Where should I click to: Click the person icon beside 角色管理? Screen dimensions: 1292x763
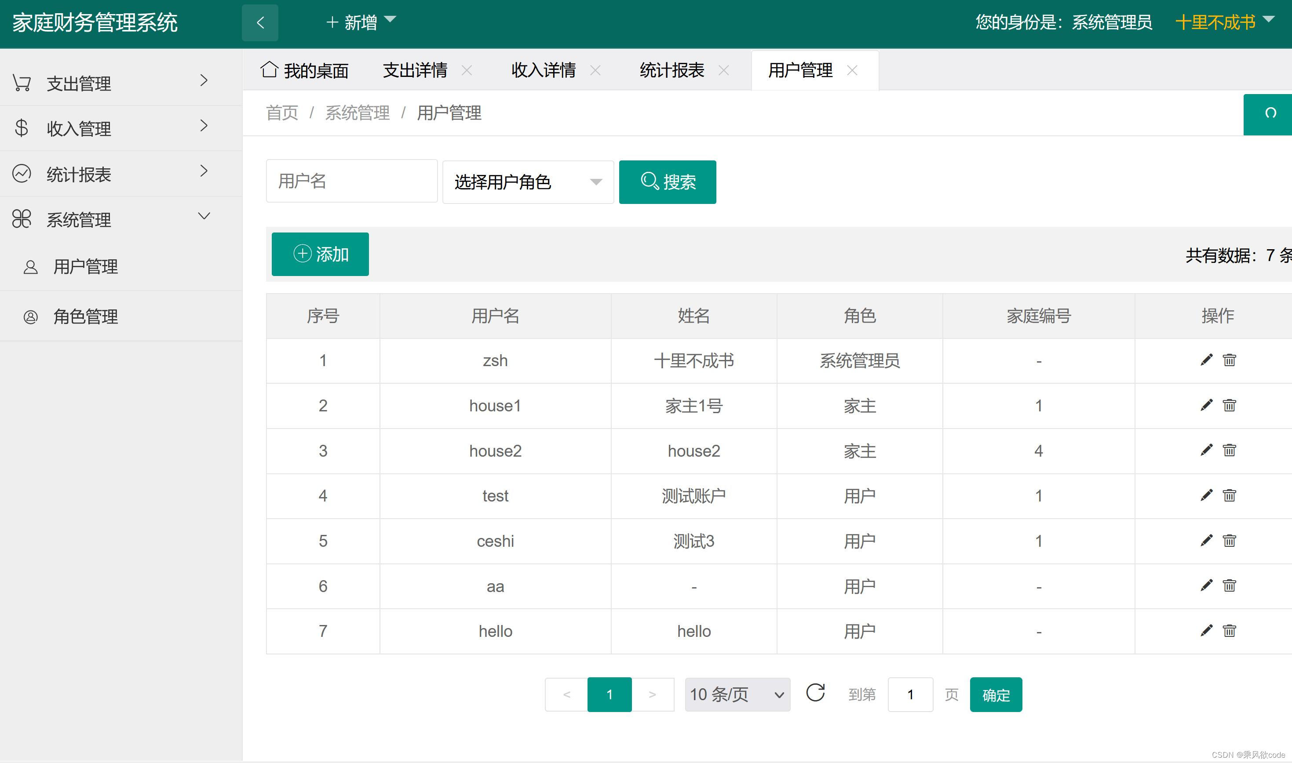click(30, 317)
